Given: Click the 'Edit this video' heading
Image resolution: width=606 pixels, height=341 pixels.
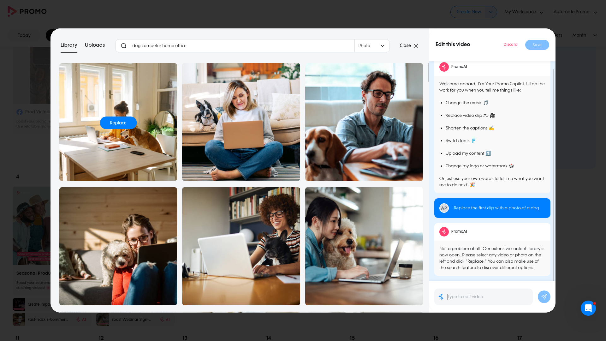Looking at the screenshot, I should tap(453, 45).
